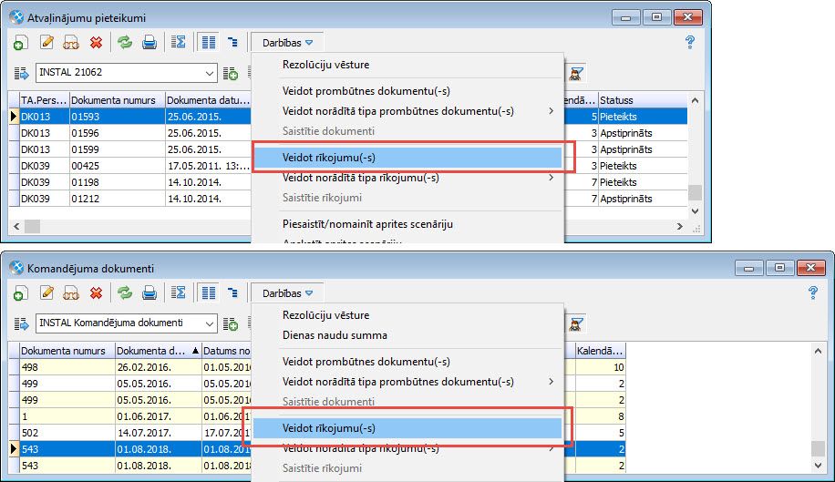The height and width of the screenshot is (482, 835).
Task: Click the printer icon in Atvaļinājumu pieteikumi
Action: tap(149, 43)
